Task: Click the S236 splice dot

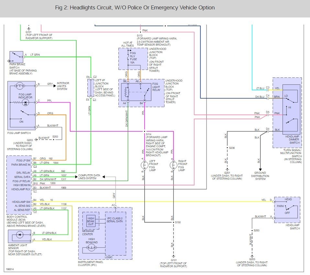Action: pos(227,148)
